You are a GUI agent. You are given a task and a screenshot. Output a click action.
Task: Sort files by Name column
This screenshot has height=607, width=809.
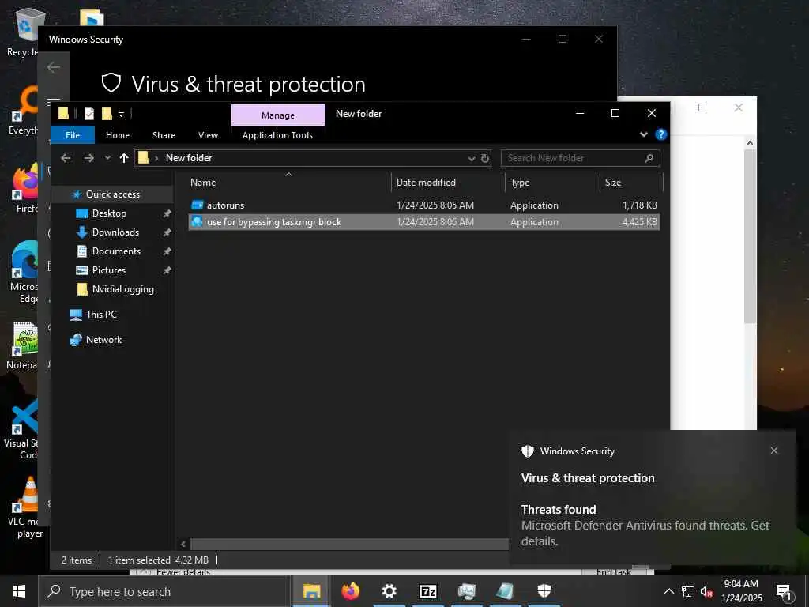coord(203,183)
